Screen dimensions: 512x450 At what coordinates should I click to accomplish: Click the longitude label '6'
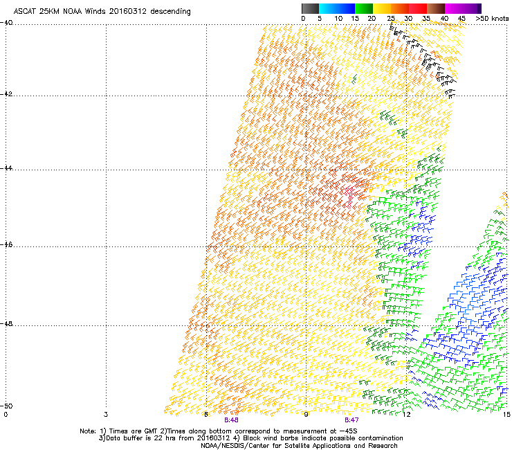[x=206, y=415]
